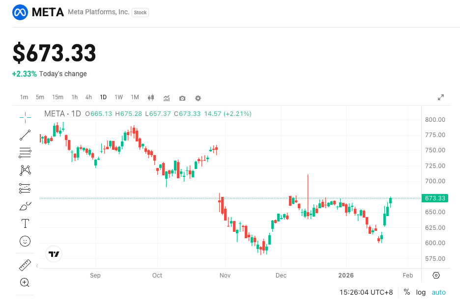Enable percentage scale mode
The image size is (460, 305).
coord(406,292)
